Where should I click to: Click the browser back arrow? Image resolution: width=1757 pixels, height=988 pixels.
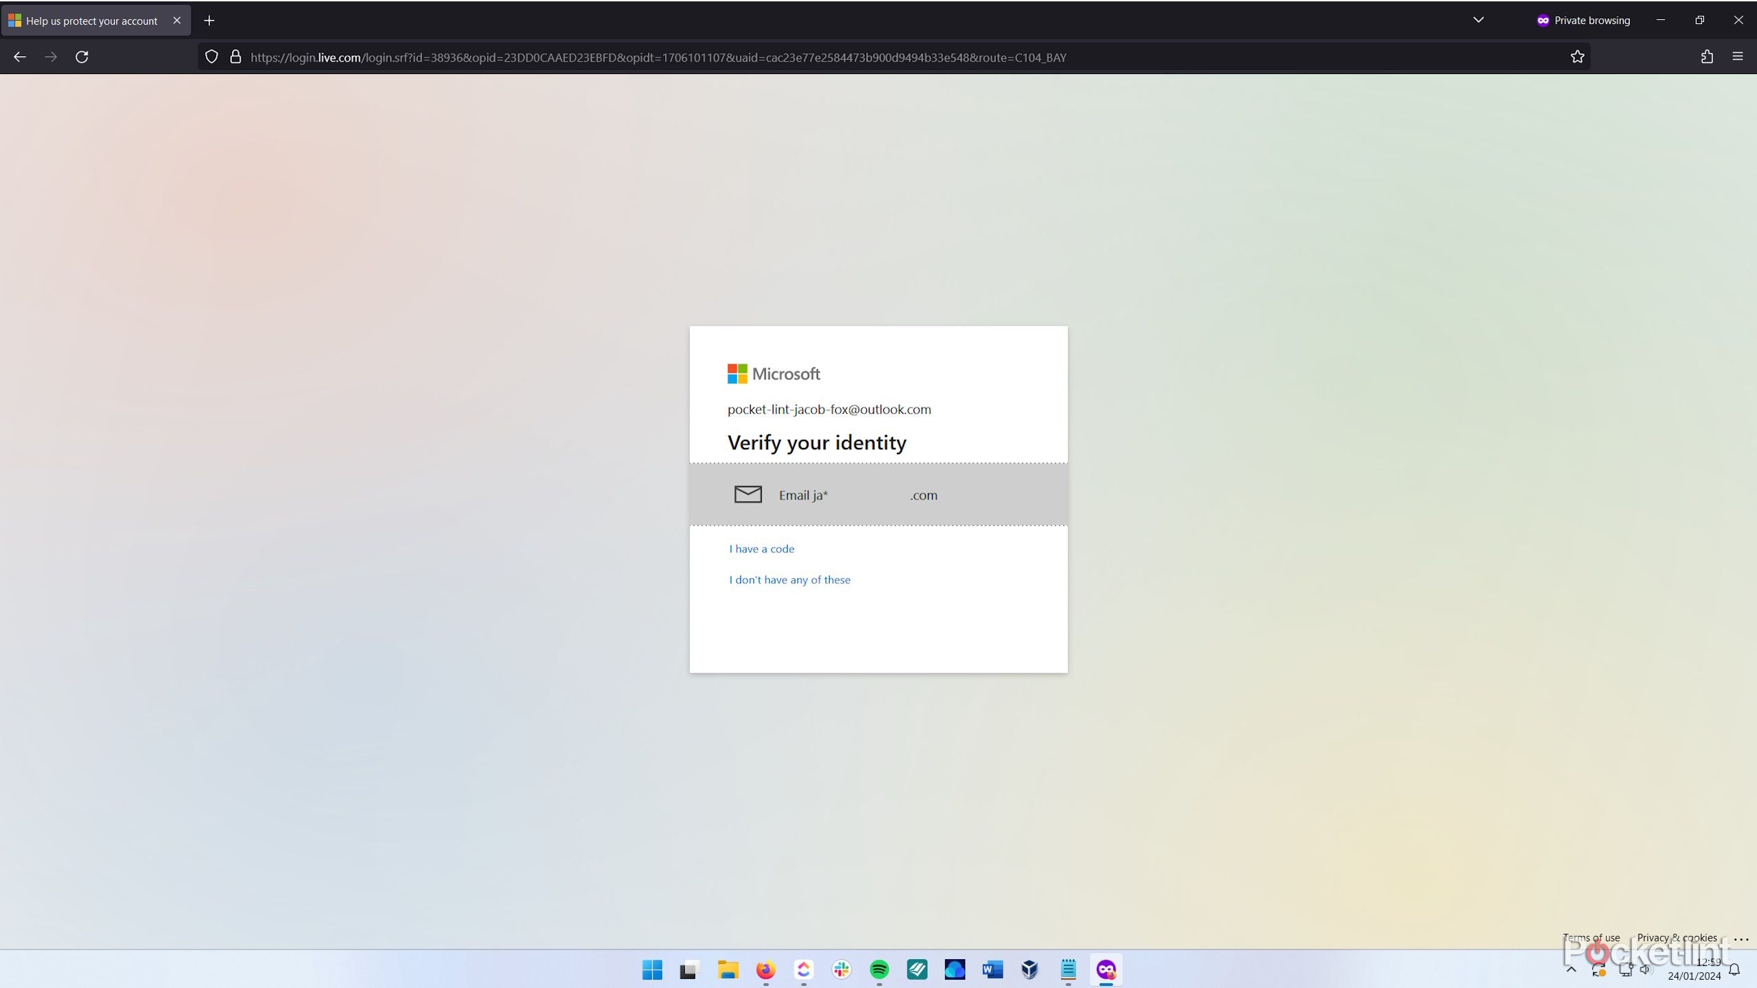19,57
